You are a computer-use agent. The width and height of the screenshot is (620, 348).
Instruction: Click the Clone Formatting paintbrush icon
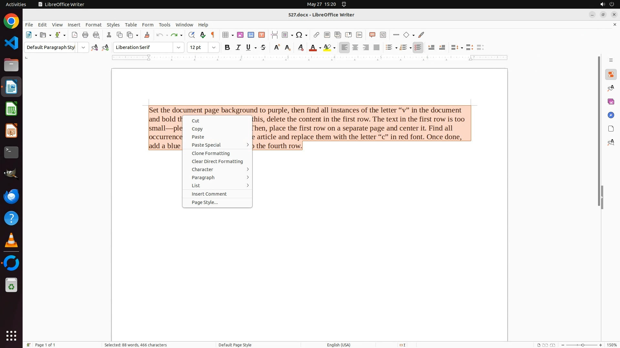click(x=147, y=35)
